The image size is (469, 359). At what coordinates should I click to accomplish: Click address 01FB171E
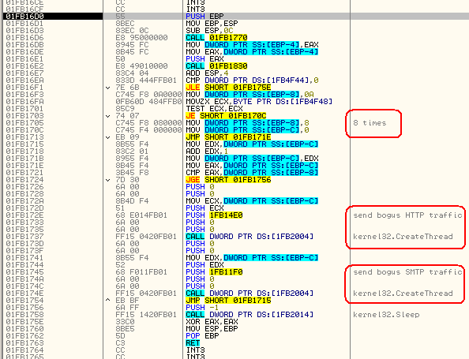click(24, 166)
